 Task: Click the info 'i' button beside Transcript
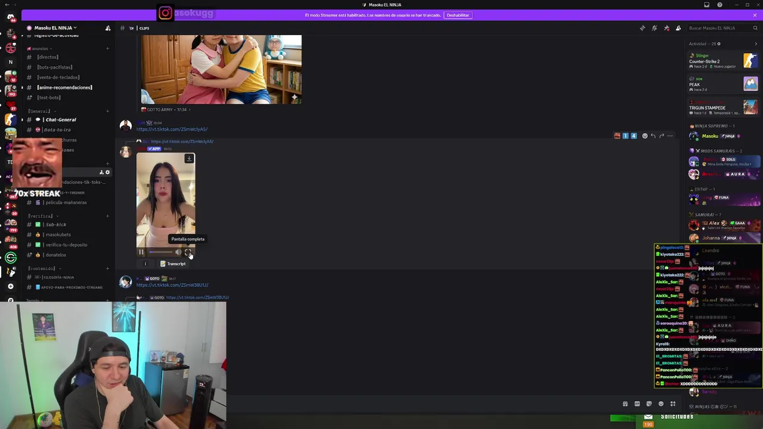click(x=145, y=263)
